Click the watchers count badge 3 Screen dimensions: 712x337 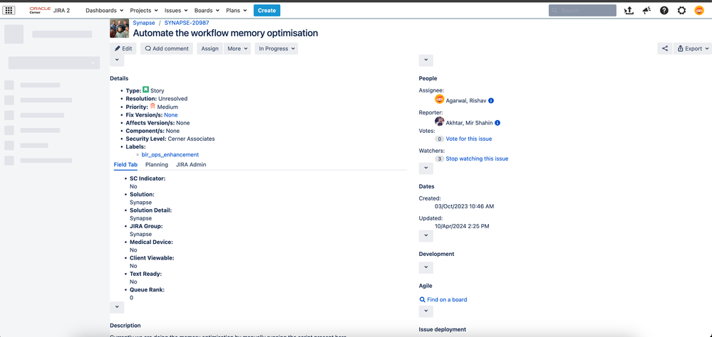[x=439, y=159]
